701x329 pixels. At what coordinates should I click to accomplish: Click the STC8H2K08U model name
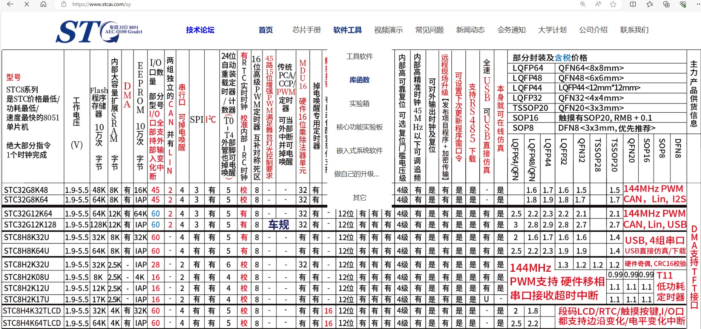pyautogui.click(x=26, y=277)
